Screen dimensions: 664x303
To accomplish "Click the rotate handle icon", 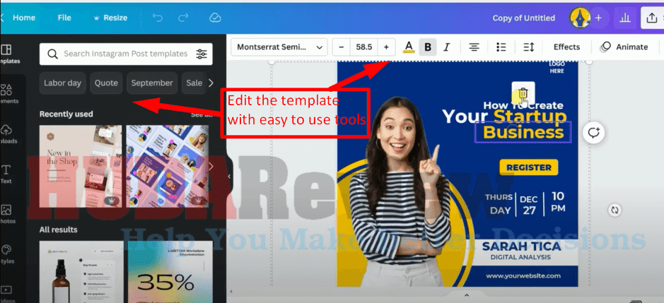I will (x=615, y=210).
